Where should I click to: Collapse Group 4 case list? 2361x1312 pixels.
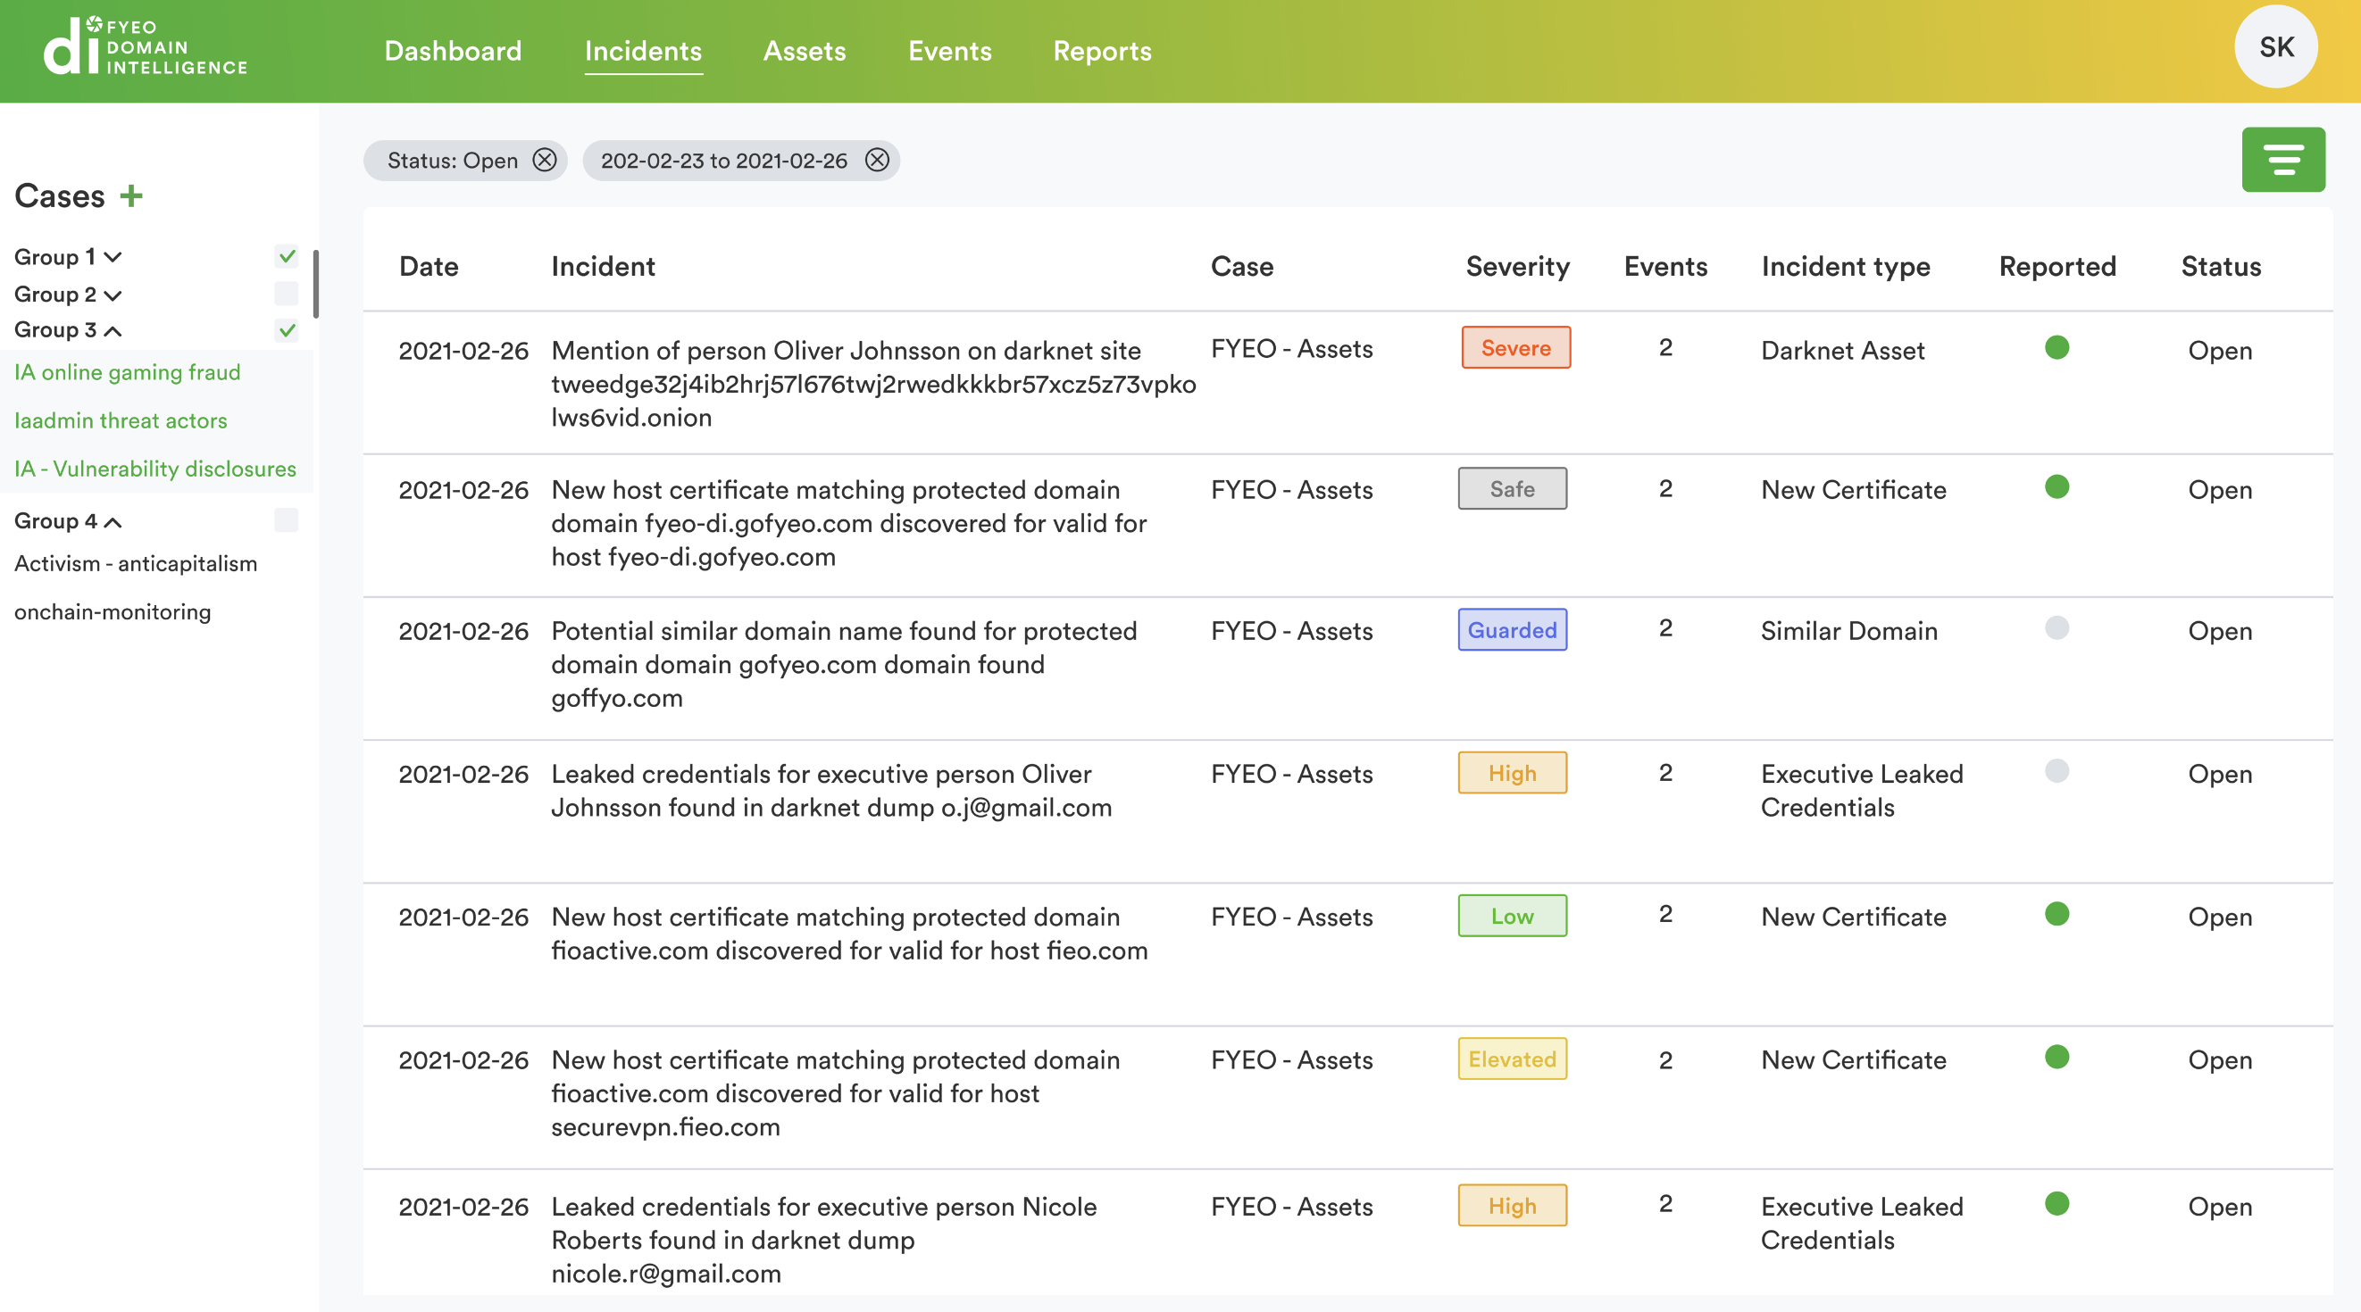[113, 522]
